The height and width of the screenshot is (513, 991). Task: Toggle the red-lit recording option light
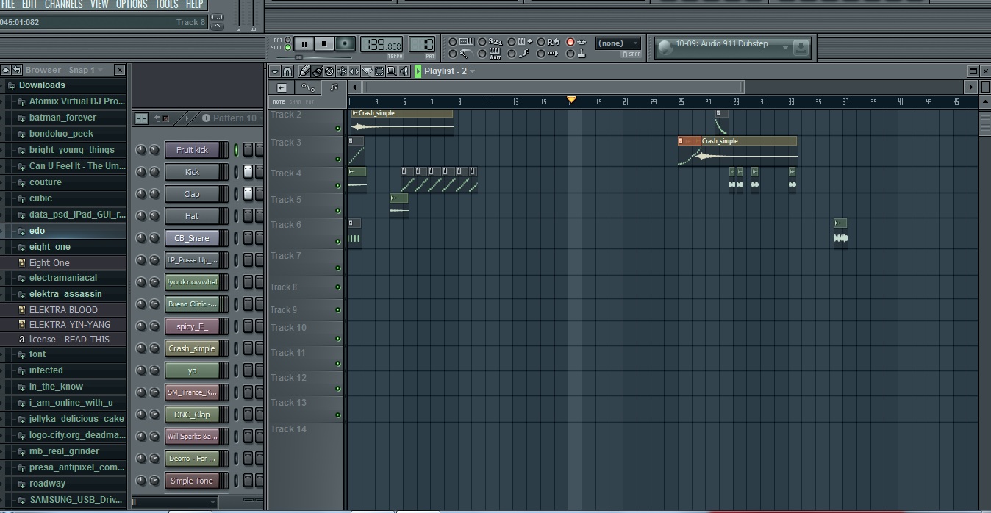tap(570, 42)
